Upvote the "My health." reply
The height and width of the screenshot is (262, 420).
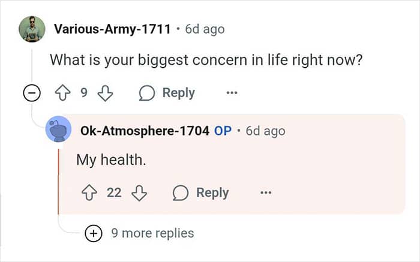(89, 192)
